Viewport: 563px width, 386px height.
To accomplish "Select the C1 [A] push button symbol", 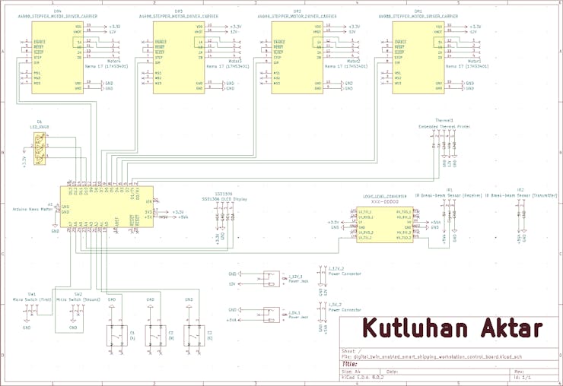I will [x=116, y=335].
